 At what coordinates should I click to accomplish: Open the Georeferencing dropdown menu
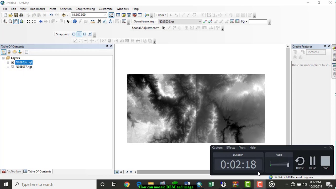[x=145, y=22]
